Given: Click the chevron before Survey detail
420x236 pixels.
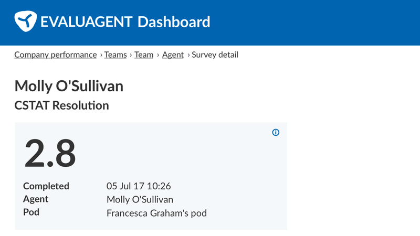Looking at the screenshot, I should click(x=188, y=55).
